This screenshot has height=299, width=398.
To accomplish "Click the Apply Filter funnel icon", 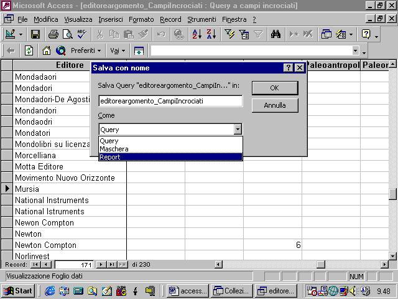I will coord(258,34).
